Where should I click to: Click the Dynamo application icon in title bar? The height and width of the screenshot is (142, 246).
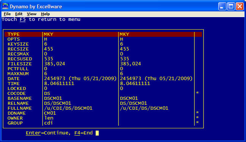(x=5, y=6)
